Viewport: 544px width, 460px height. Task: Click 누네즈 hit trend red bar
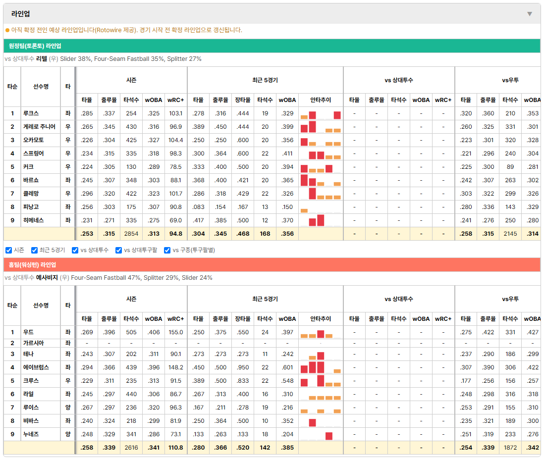point(329,436)
